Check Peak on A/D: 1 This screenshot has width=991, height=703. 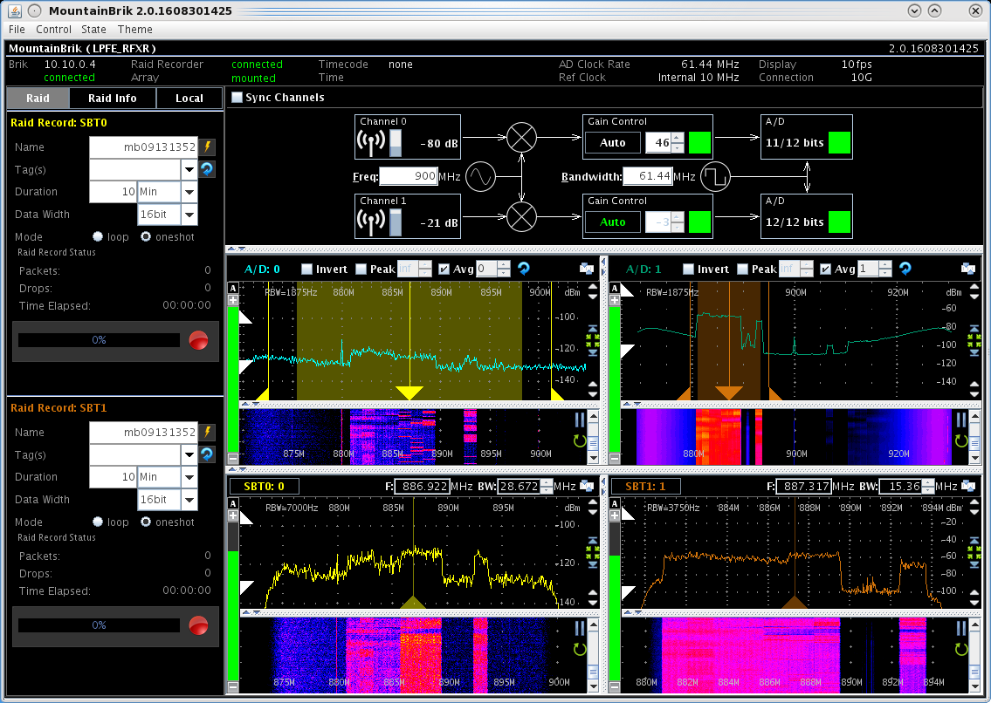click(x=743, y=269)
